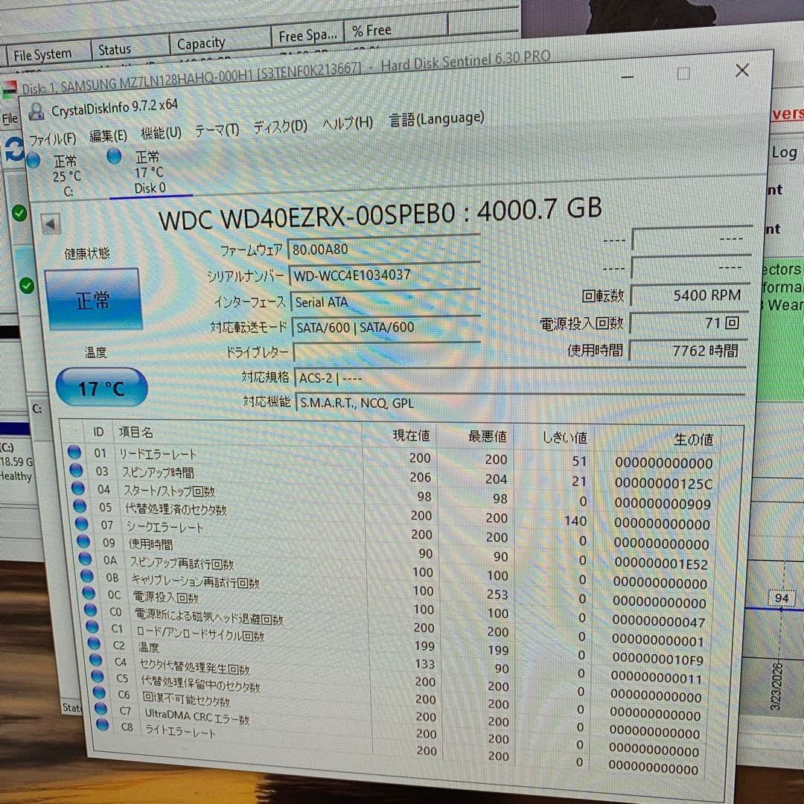Click status orb of row 09 使用時間
Viewport: 804px width, 804px height.
click(x=83, y=541)
